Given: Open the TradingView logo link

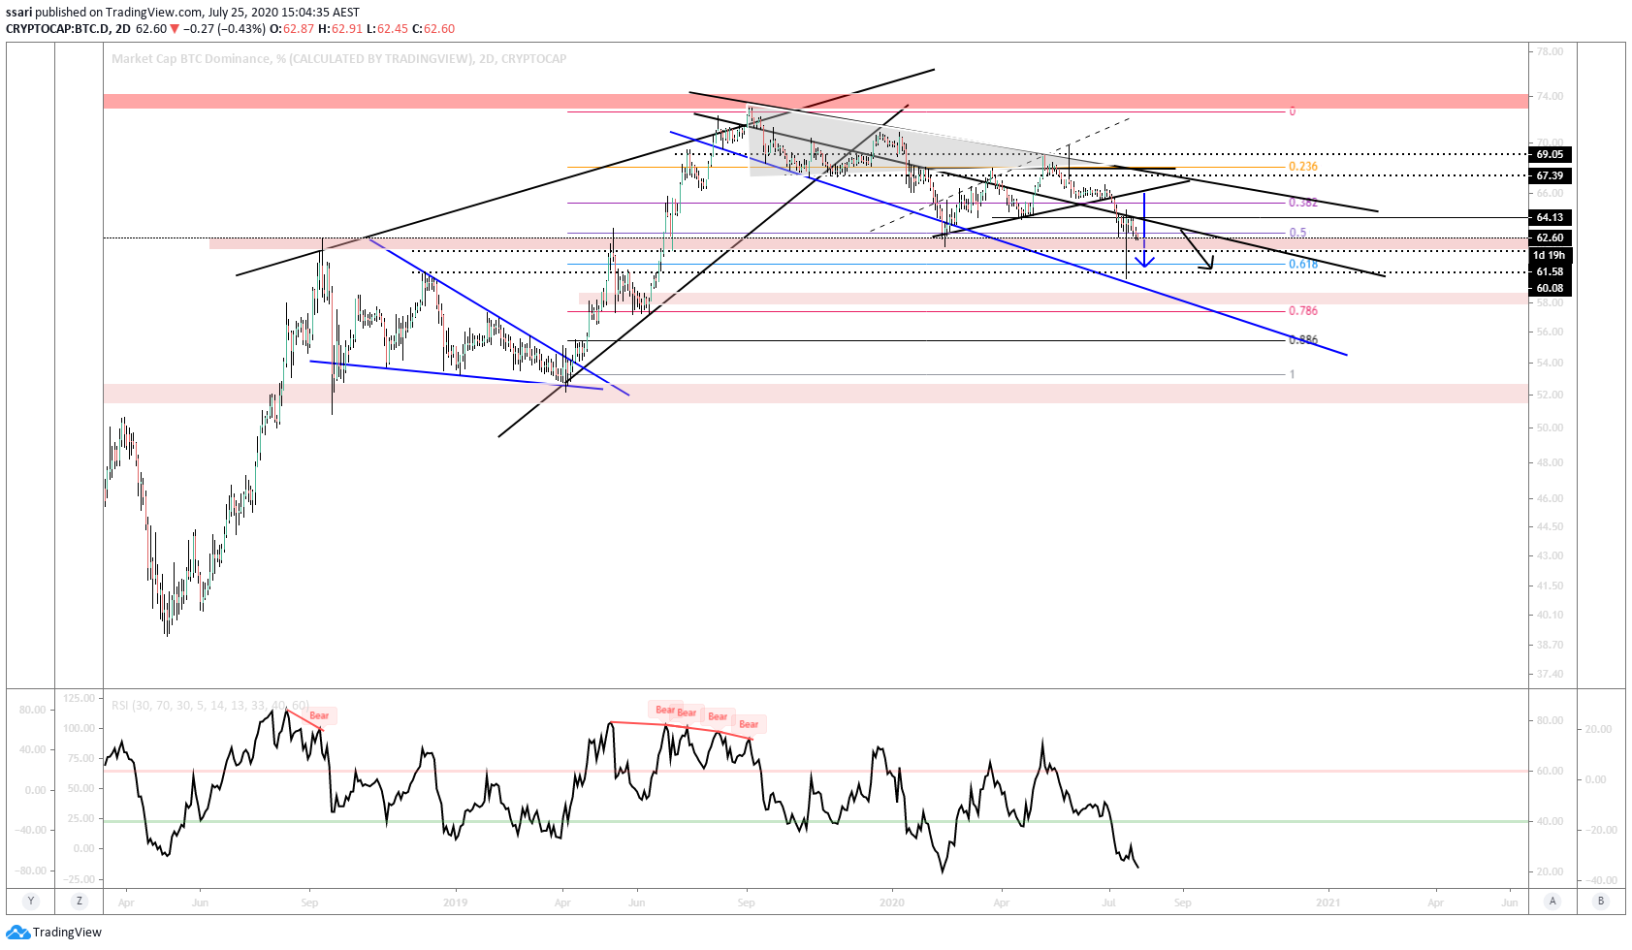Looking at the screenshot, I should click(54, 932).
